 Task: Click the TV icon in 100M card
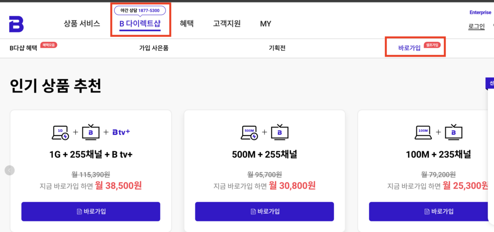point(453,132)
